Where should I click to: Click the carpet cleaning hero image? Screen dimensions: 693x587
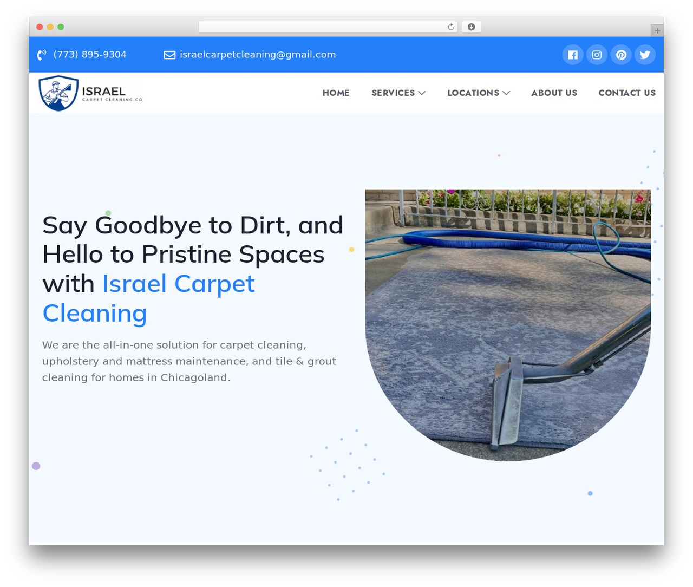click(x=508, y=325)
